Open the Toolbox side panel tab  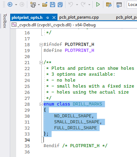[5, 21]
